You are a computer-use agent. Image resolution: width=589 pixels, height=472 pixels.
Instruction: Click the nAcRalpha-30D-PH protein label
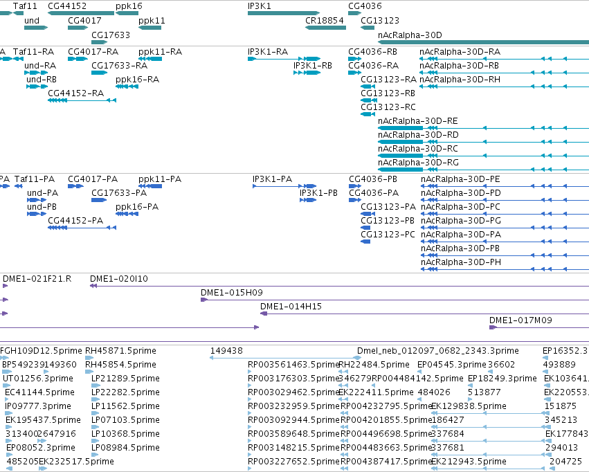tap(461, 262)
